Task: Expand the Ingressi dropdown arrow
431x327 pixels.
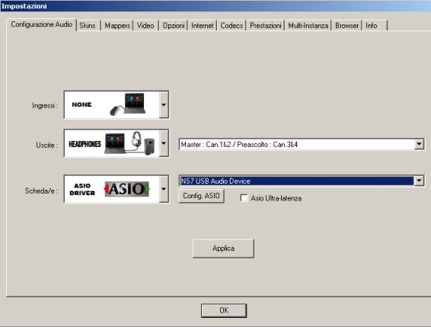Action: [164, 105]
